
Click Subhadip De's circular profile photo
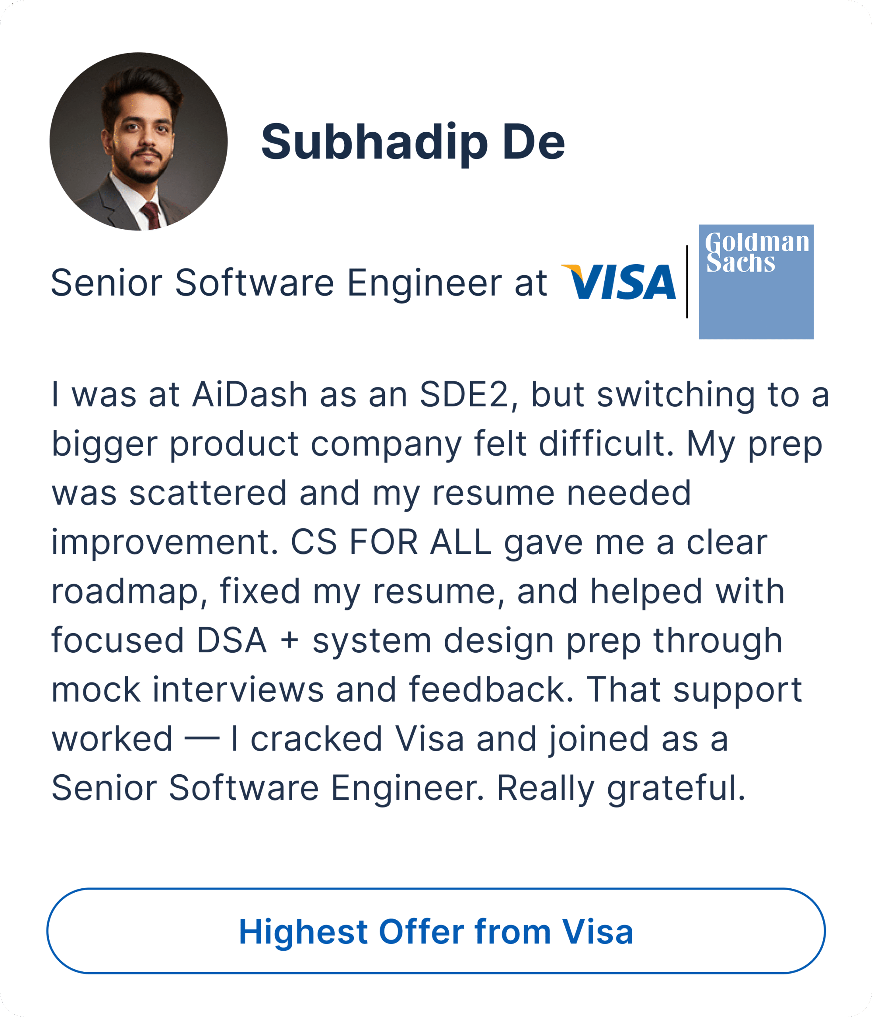click(138, 141)
